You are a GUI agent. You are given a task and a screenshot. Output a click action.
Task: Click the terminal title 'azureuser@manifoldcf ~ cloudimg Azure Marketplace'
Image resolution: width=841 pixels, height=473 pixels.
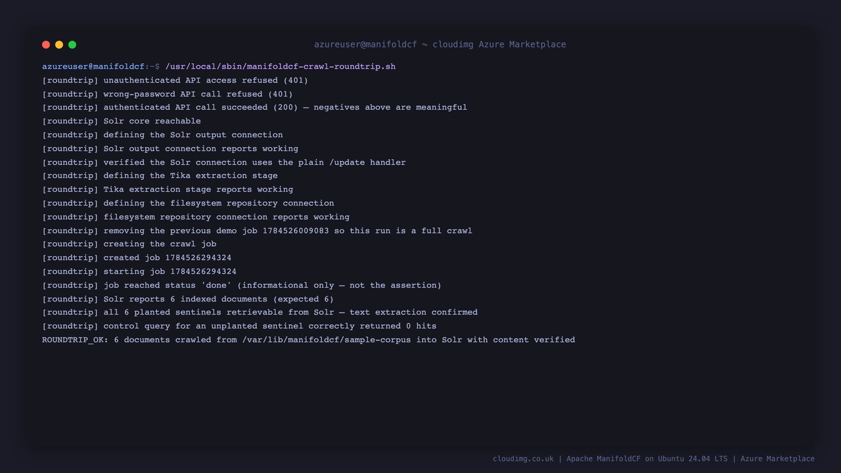(x=440, y=45)
